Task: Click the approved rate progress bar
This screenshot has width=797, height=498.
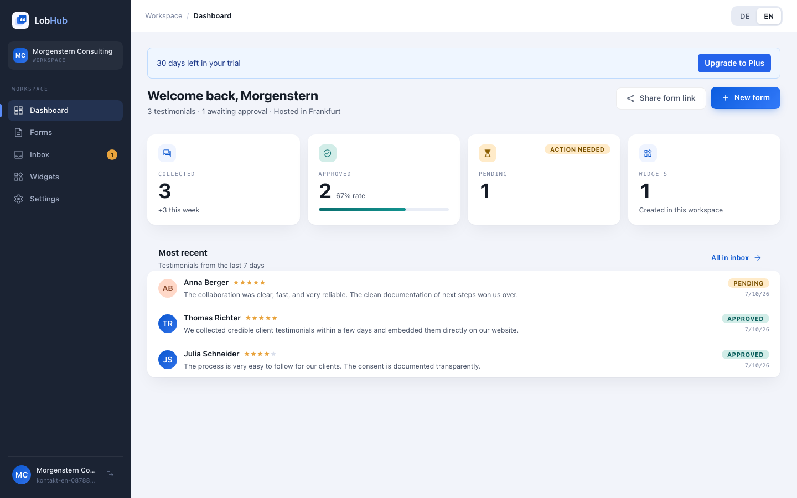Action: [x=384, y=209]
